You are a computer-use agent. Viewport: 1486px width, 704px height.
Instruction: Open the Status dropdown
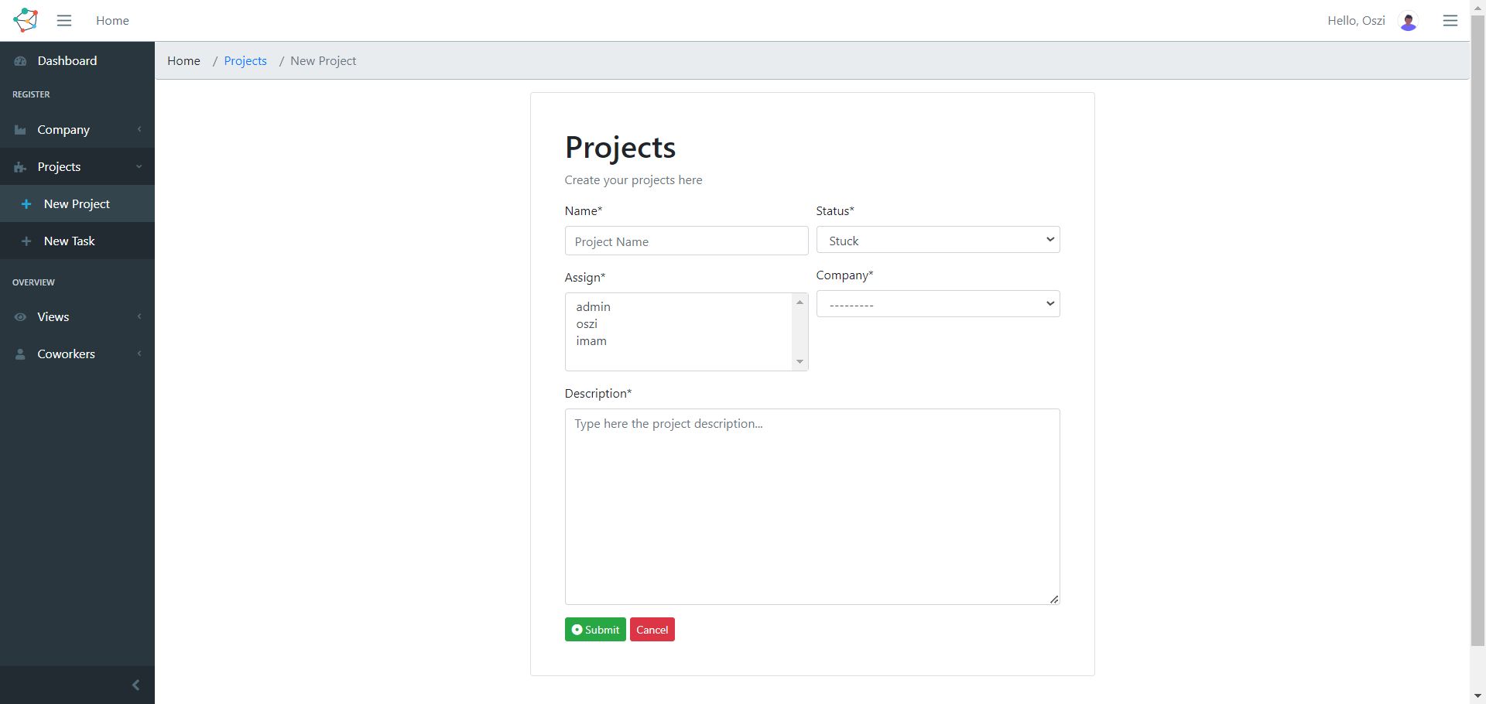tap(937, 241)
